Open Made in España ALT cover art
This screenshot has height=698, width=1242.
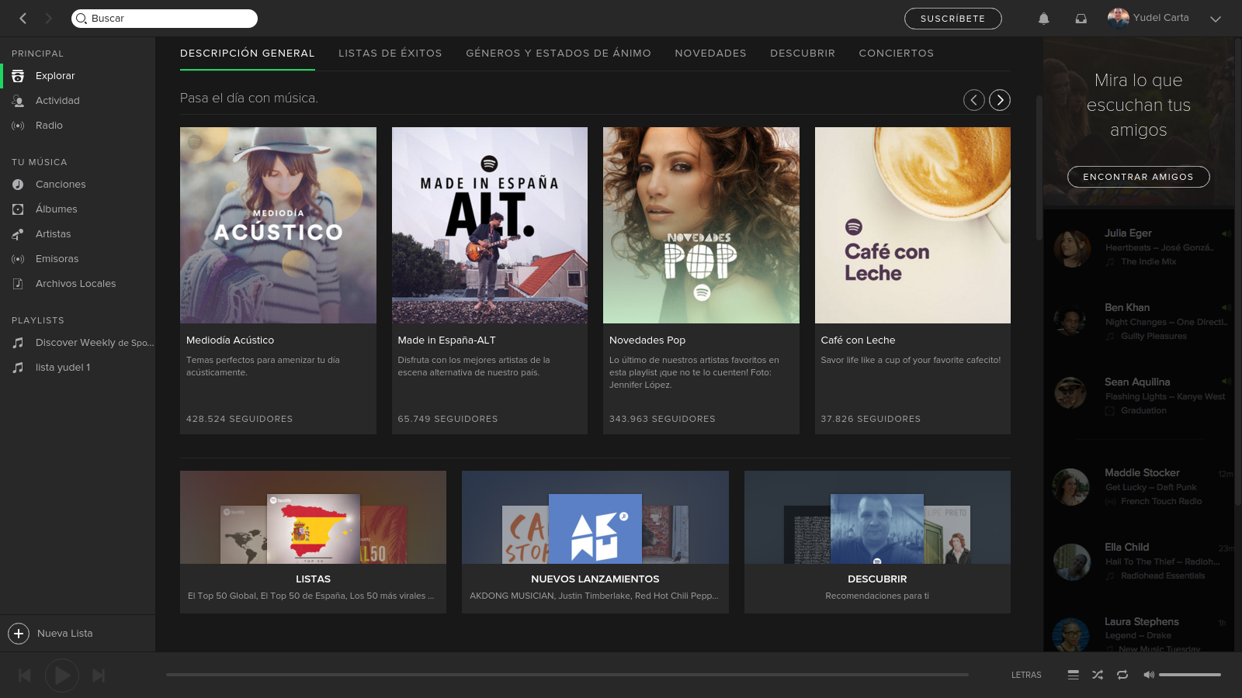tap(490, 225)
